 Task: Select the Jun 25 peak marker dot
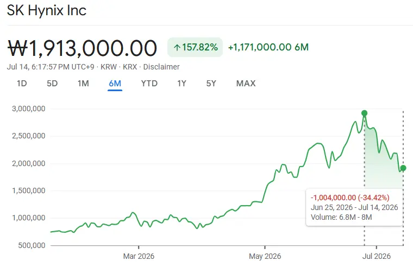pyautogui.click(x=364, y=113)
